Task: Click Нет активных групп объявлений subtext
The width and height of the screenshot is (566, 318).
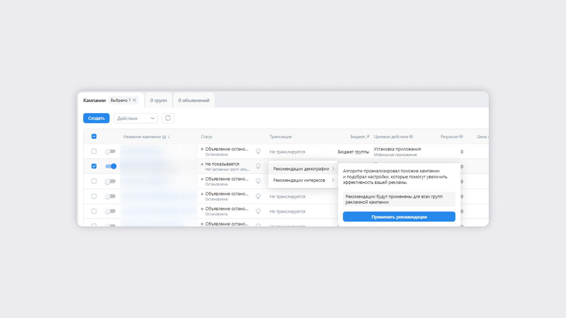Action: [227, 170]
